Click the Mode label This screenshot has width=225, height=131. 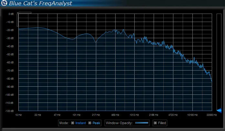click(64, 123)
